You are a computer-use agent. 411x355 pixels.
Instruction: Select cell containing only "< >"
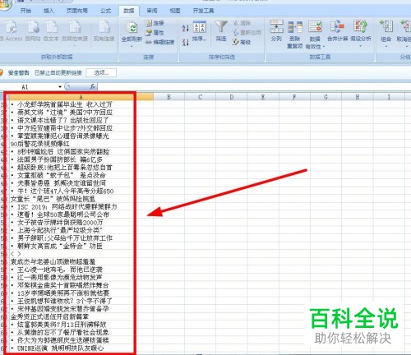tap(81, 254)
